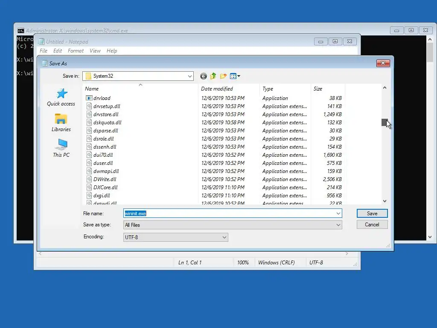Select the dui70.dll file icon
Viewport: 437px width, 328px height.
tap(89, 155)
